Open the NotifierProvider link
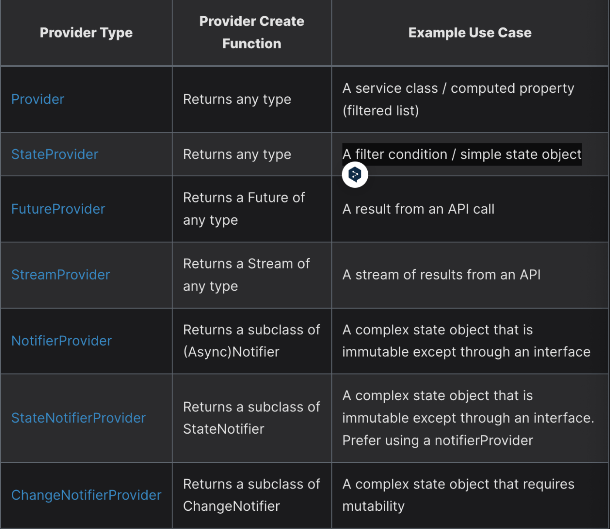610x529 pixels. 61,341
